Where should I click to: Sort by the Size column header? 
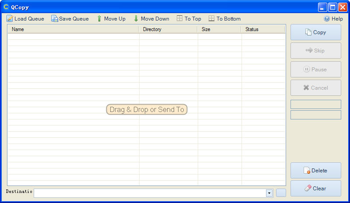[x=219, y=29]
